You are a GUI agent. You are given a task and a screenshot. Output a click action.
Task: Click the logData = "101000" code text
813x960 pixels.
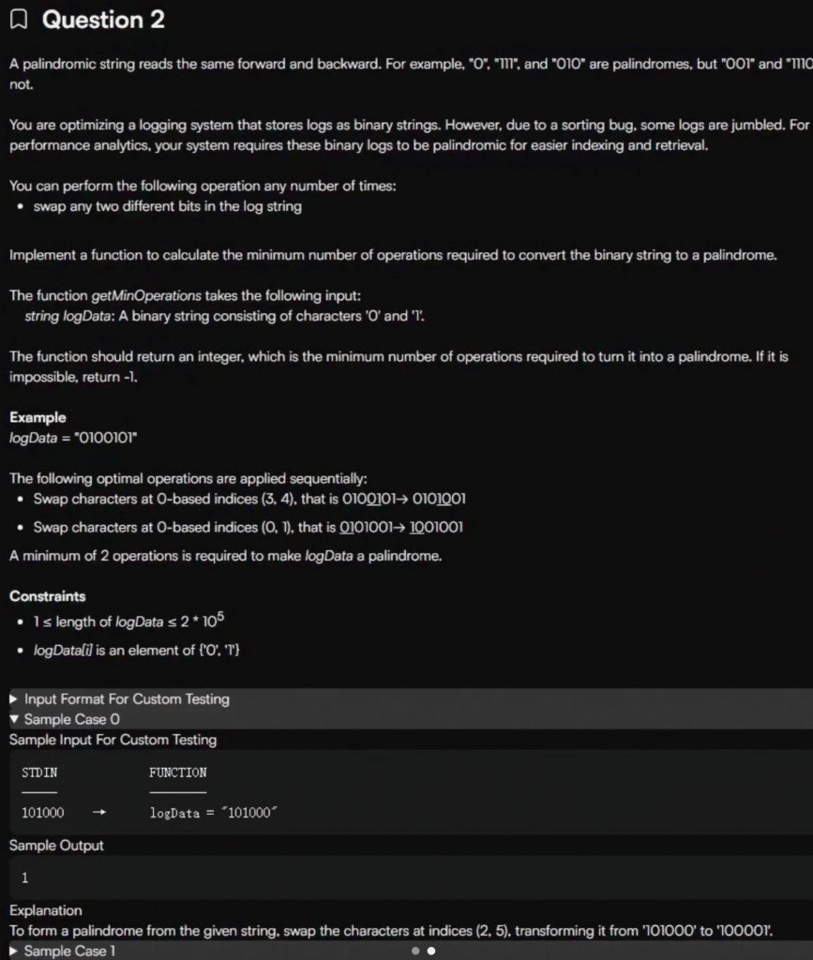(x=214, y=813)
